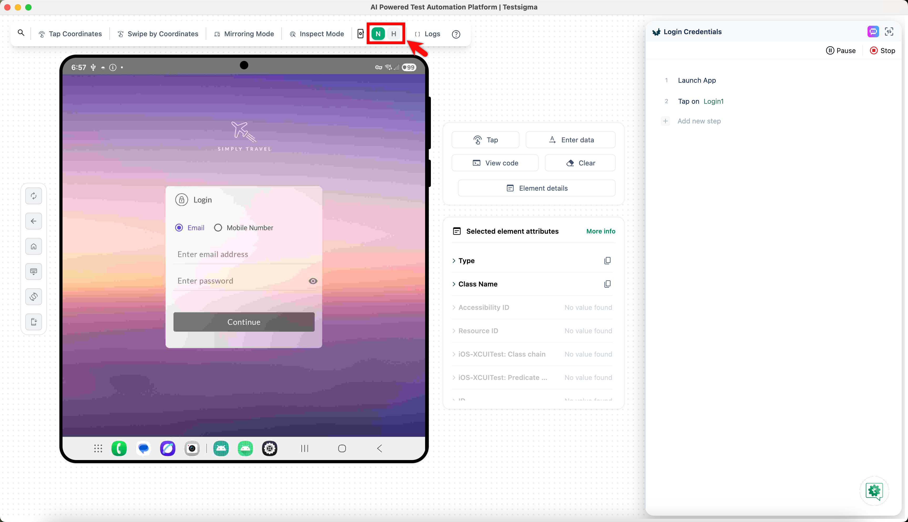The height and width of the screenshot is (522, 908).
Task: Switch to Mirroring Mode
Action: tap(244, 34)
